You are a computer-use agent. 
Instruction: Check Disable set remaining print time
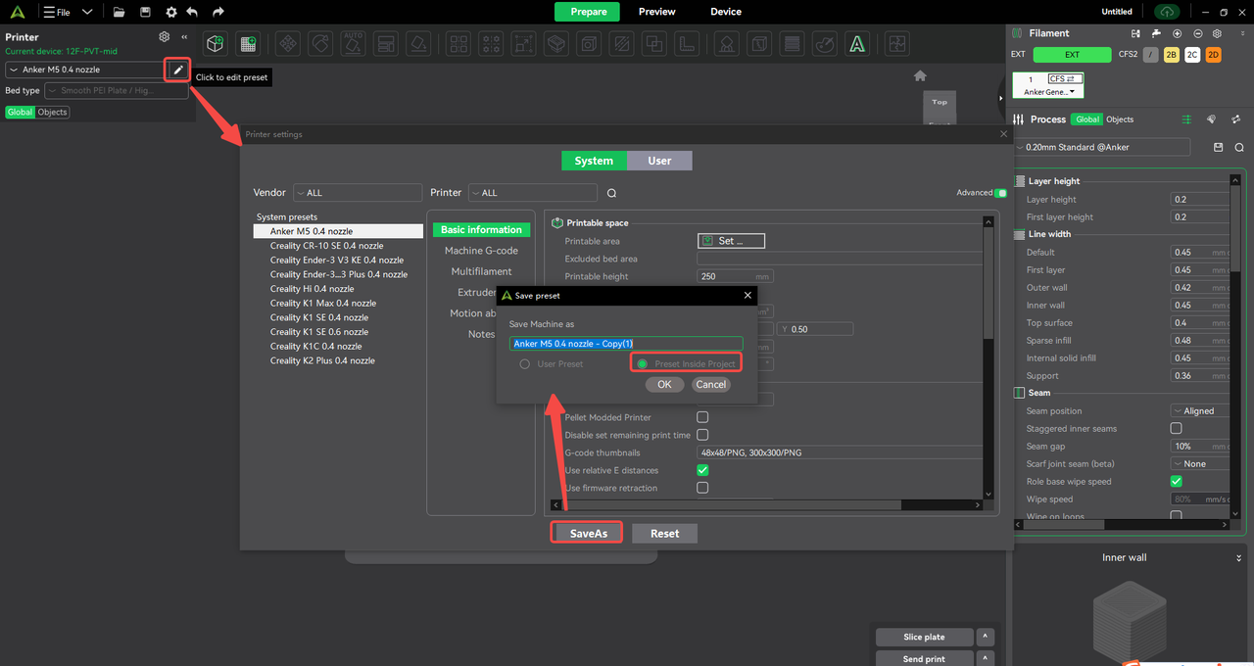point(702,435)
